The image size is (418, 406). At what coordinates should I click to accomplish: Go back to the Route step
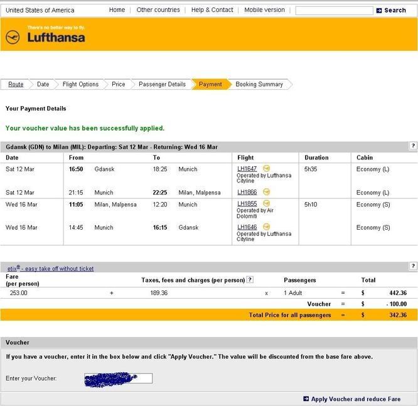click(16, 84)
